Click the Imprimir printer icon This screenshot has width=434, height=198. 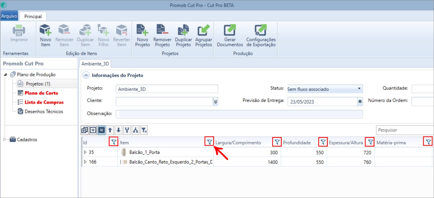[19, 30]
